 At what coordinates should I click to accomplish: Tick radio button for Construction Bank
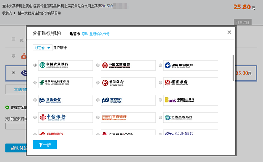[160, 65]
